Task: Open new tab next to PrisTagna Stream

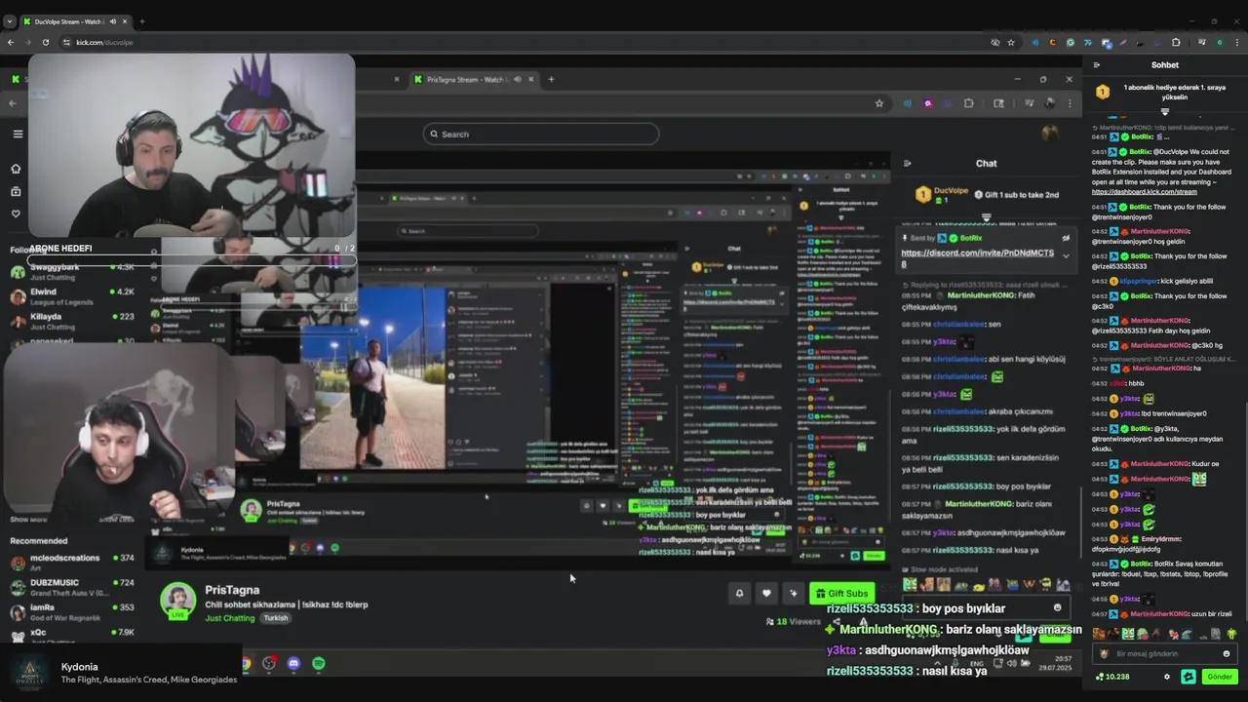Action: 551,79
